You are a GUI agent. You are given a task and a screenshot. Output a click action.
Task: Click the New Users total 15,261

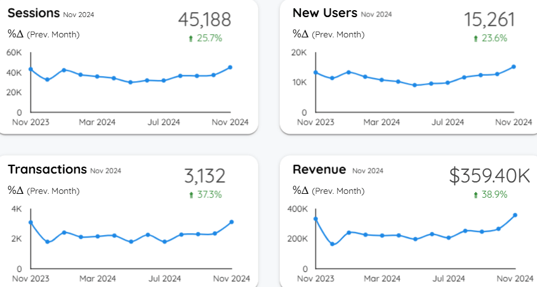(489, 20)
